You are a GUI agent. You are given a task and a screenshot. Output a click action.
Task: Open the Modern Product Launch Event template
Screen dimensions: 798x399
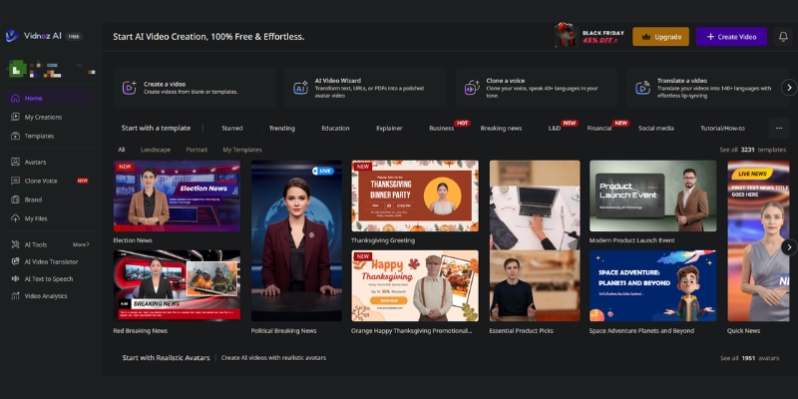653,196
